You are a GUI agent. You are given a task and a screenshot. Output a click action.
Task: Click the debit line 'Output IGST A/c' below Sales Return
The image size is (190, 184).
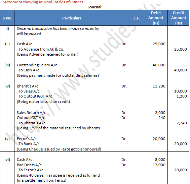(x=31, y=118)
